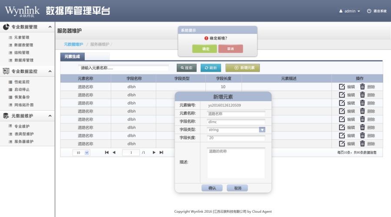Click the 字段长度 input showing 20

pyautogui.click(x=236, y=138)
